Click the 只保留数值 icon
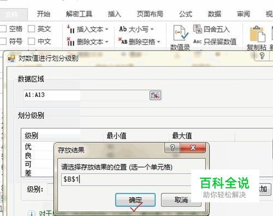Viewport: 273px width, 216px height. (197, 42)
